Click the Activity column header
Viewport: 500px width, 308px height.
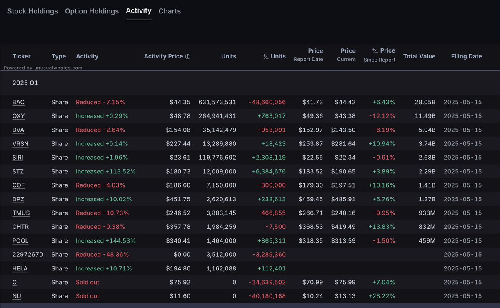(x=87, y=56)
